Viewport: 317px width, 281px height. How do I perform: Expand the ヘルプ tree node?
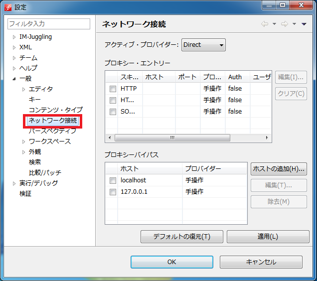pos(14,68)
